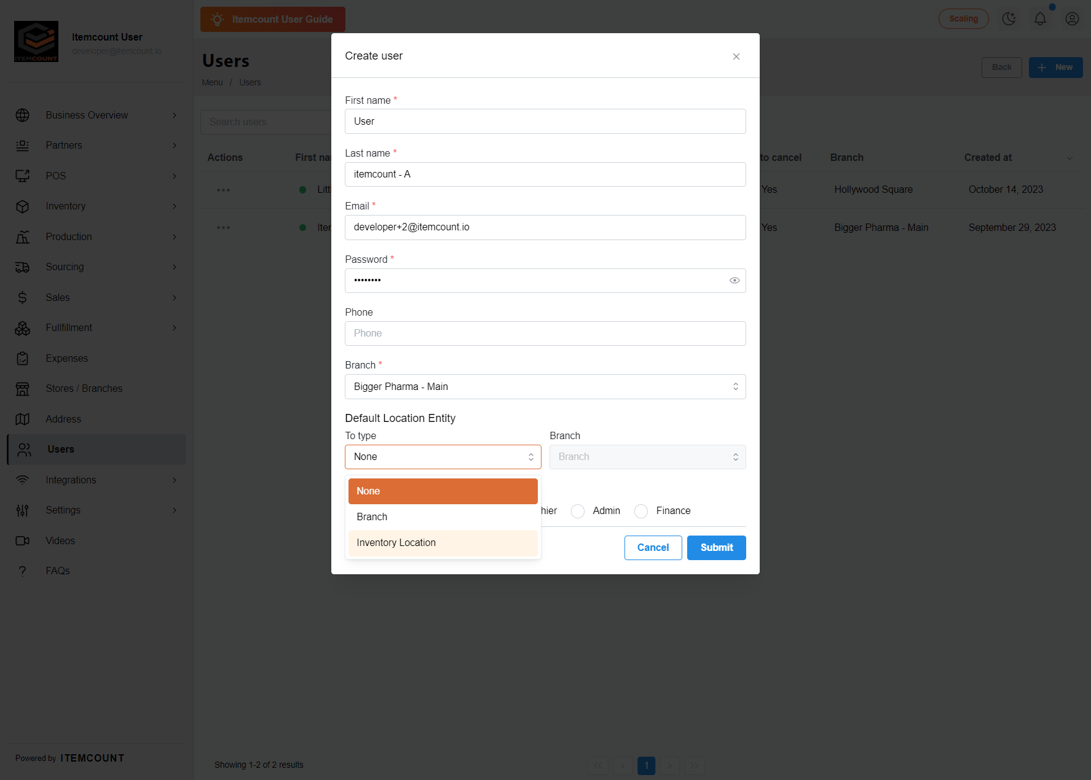This screenshot has width=1091, height=780.
Task: Click the First name input field
Action: [545, 122]
